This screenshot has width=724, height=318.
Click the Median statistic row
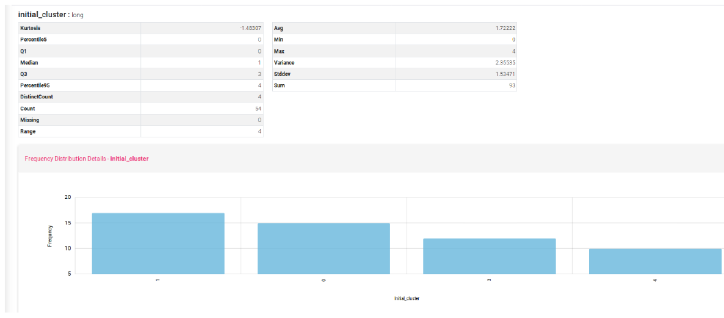(x=140, y=62)
